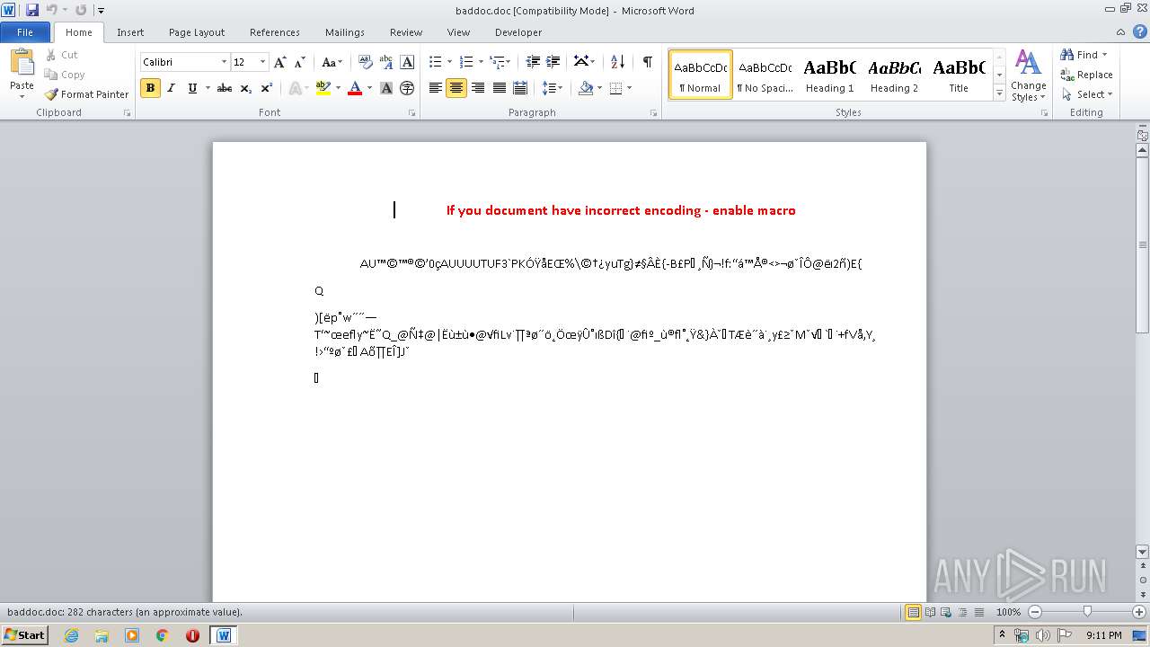Click the Numbering list icon
The image size is (1150, 647).
tap(466, 62)
